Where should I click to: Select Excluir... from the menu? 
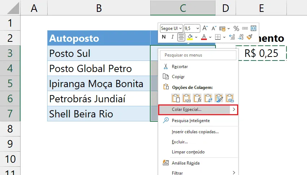coord(198,142)
